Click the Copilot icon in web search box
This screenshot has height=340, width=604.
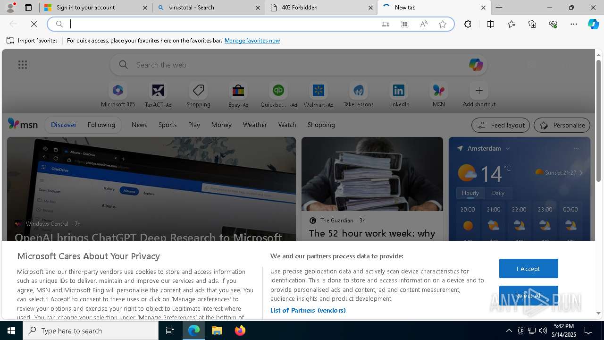click(476, 65)
